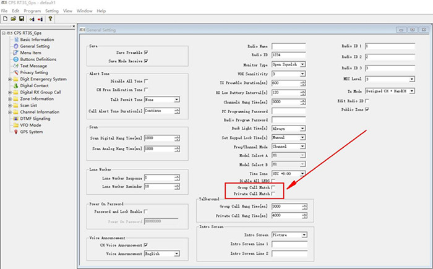The image size is (433, 269).
Task: Click the Open file toolbar icon
Action: point(12,19)
